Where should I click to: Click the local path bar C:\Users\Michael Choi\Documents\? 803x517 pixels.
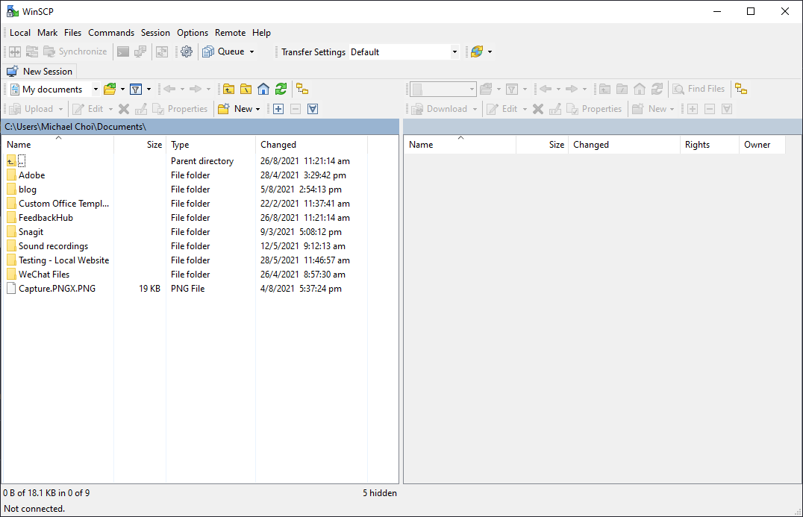coord(200,126)
